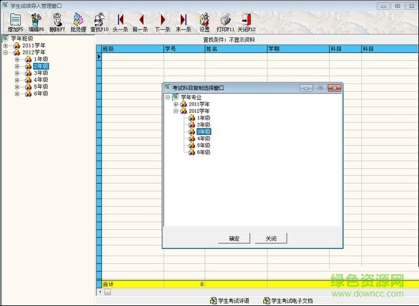419x306 pixels.
Task: Expand 2011学年 in the left tree
Action: (x=6, y=45)
